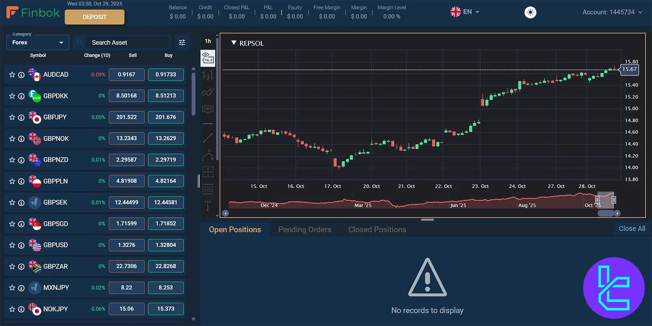Image resolution: width=652 pixels, height=326 pixels.
Task: Select the trend line drawing tool
Action: click(208, 137)
